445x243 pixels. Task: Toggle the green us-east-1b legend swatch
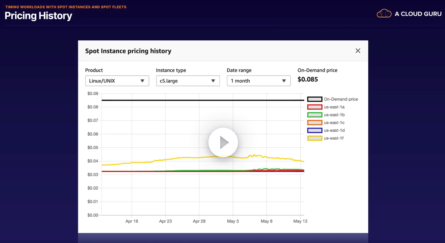pos(315,115)
